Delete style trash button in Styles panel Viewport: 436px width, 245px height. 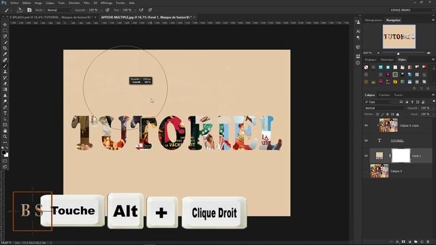[428, 88]
